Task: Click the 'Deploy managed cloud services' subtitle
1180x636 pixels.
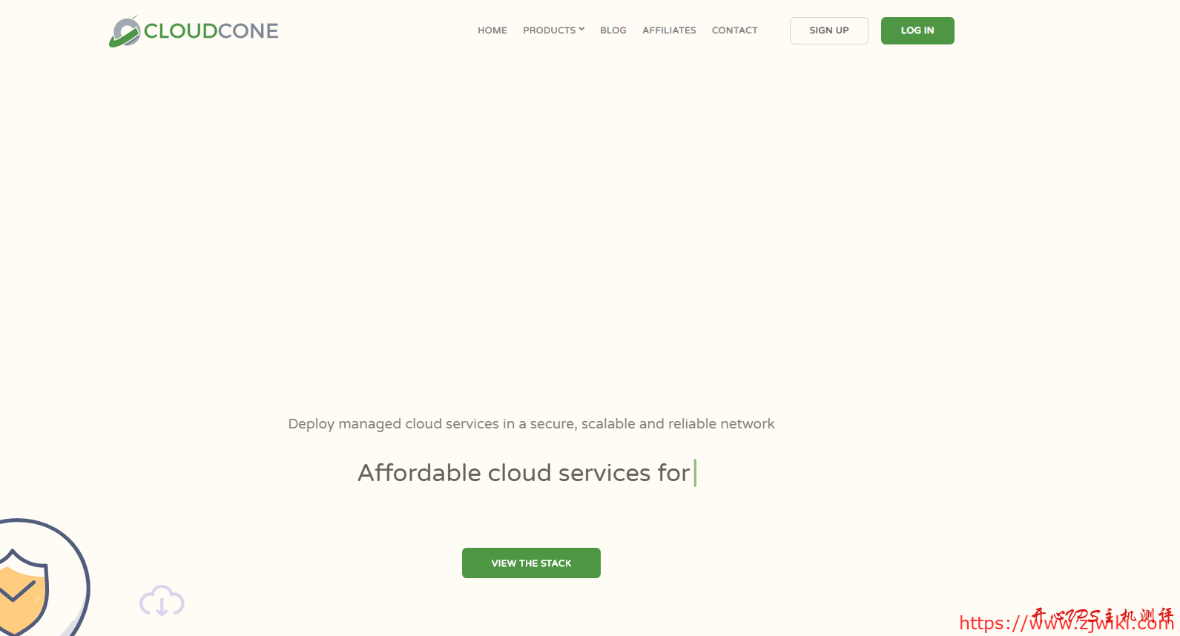Action: [x=531, y=424]
